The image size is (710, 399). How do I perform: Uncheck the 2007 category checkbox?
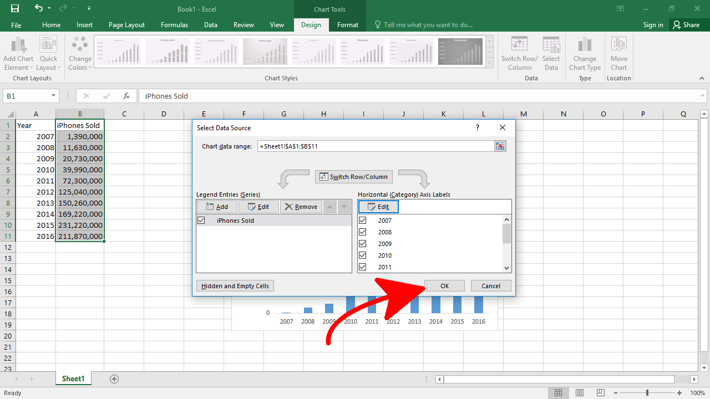point(363,220)
